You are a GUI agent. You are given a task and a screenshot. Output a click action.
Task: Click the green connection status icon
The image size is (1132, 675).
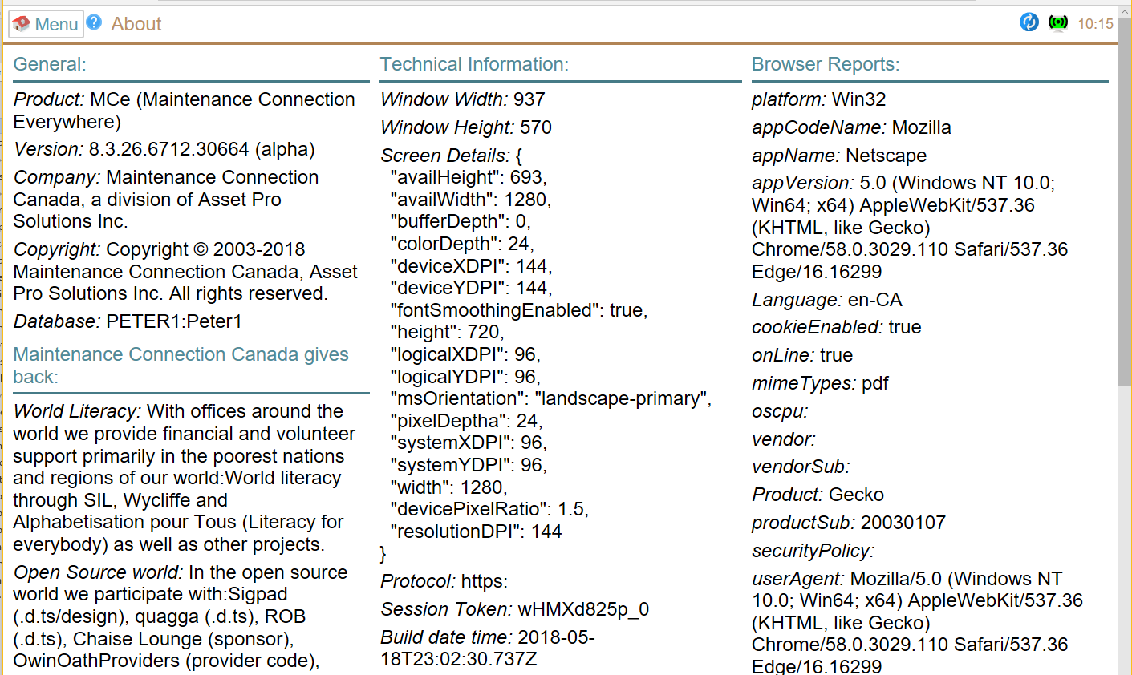pyautogui.click(x=1058, y=22)
